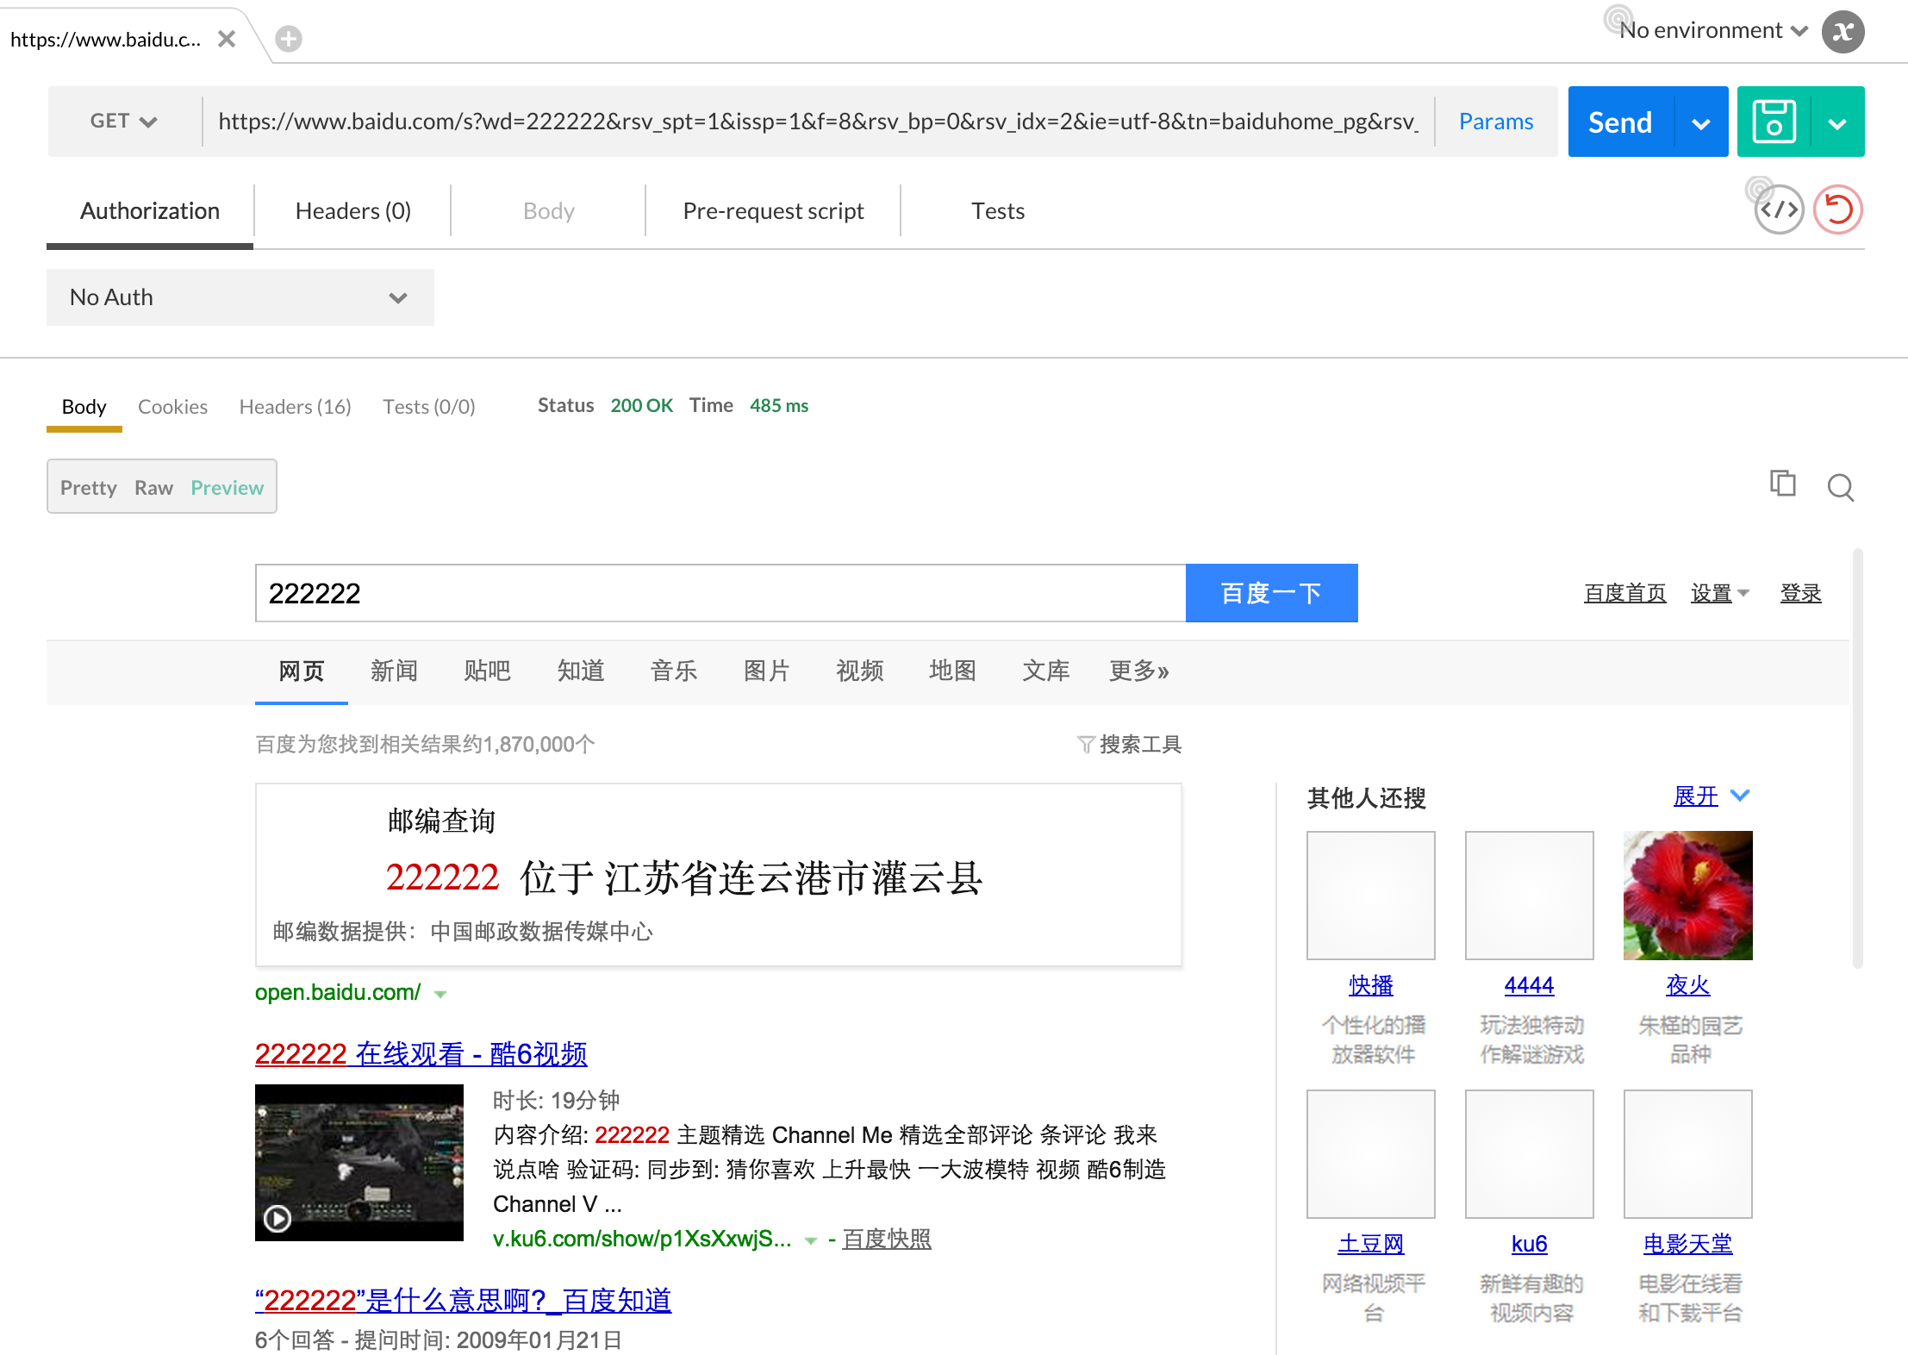1908x1355 pixels.
Task: Select the 贴吧 category tab
Action: [487, 671]
